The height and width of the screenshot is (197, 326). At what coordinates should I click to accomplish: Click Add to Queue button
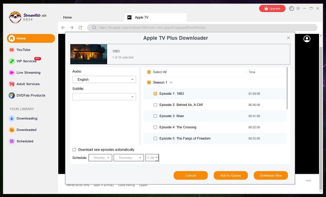pos(231,176)
